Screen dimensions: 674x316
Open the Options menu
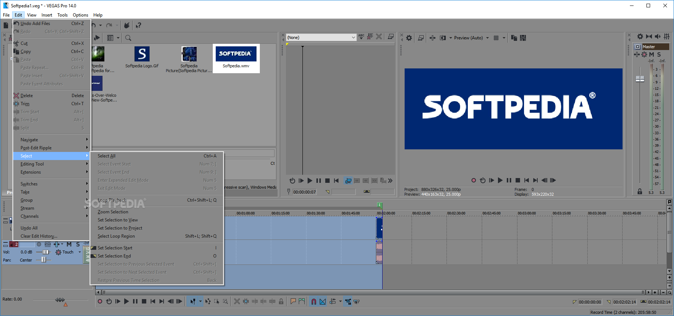[80, 15]
